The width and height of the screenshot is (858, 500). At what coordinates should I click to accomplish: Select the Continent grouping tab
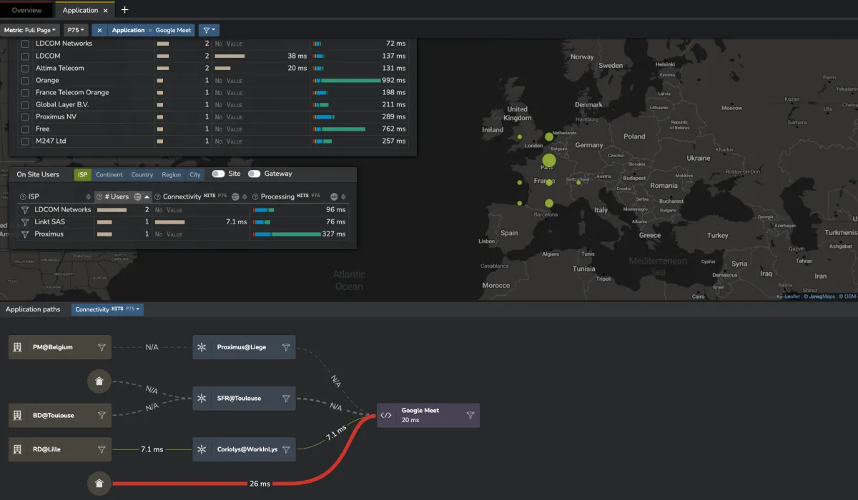[x=109, y=174]
